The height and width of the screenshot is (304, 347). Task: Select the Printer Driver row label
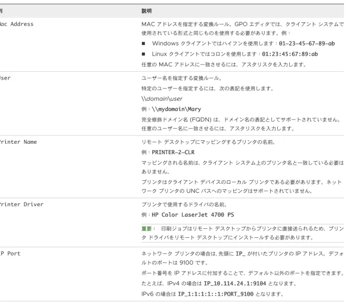(22, 204)
